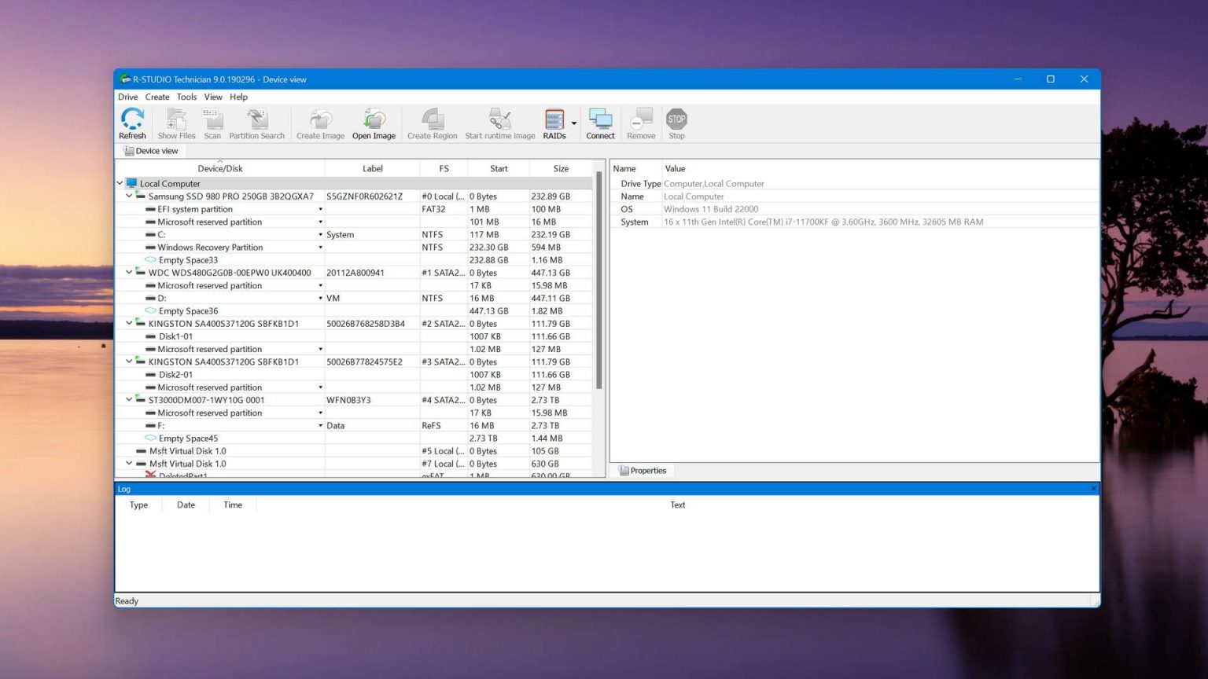Start a Scan from the toolbar

[212, 122]
